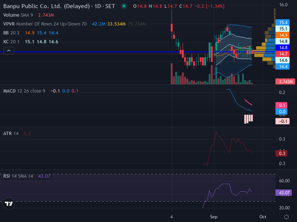The height and width of the screenshot is (222, 297).
Task: Click the Sep date on time axis
Action: pos(214,217)
